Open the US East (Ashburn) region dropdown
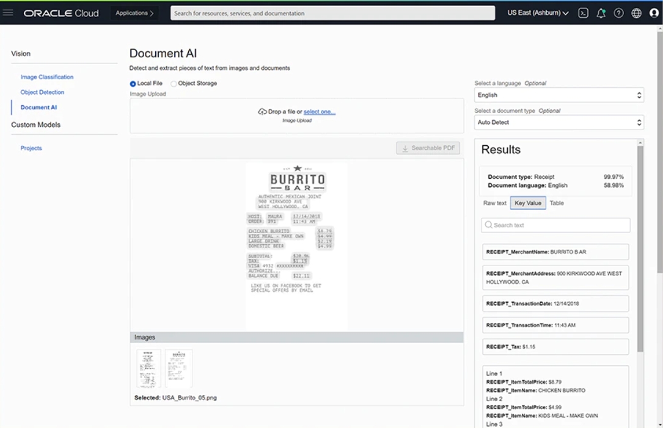 [538, 13]
